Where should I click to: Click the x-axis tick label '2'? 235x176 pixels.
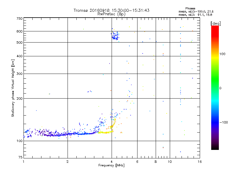pyautogui.click(x=68, y=162)
